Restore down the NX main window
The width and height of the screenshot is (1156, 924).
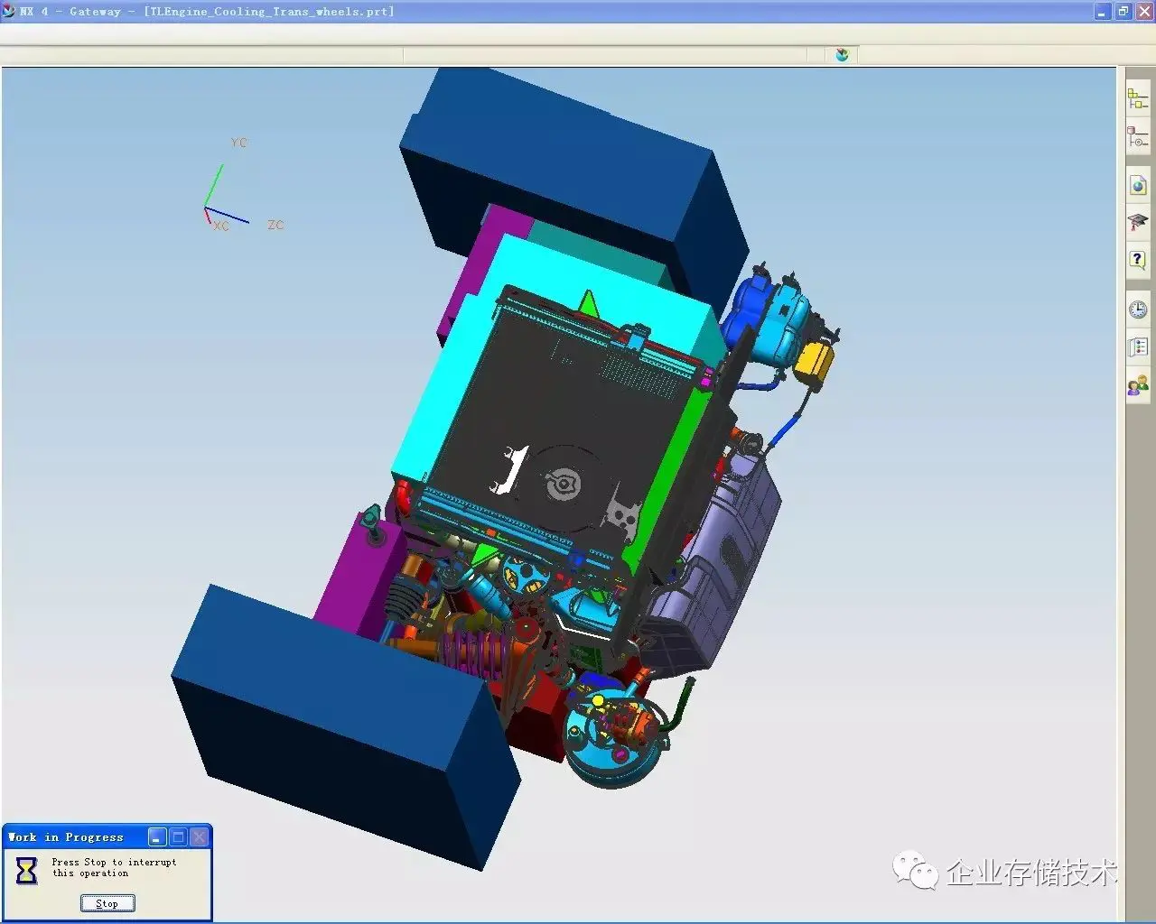[1123, 12]
